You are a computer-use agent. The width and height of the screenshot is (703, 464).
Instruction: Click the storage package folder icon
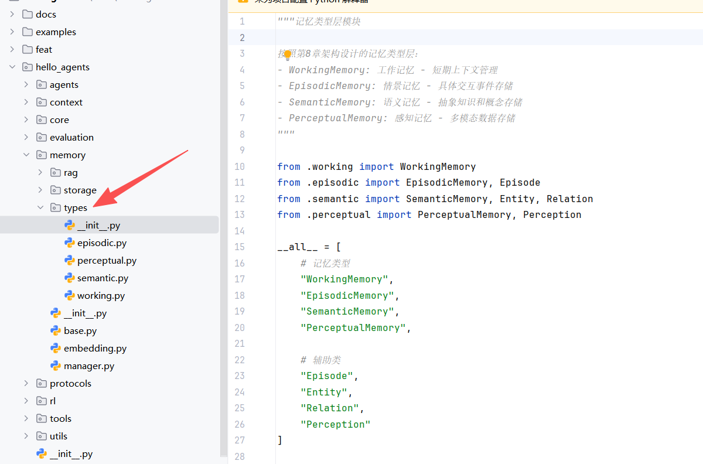(x=56, y=190)
